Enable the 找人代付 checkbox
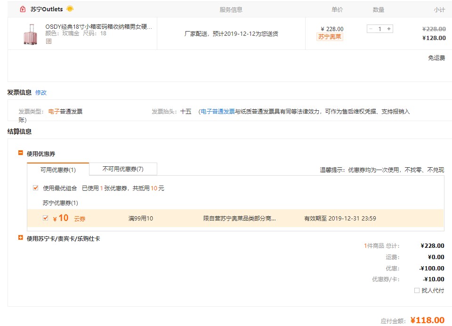452x326 pixels. click(x=417, y=290)
